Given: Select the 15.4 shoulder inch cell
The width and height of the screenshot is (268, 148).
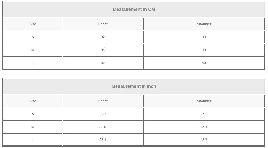Looking at the screenshot, I should point(204,127).
